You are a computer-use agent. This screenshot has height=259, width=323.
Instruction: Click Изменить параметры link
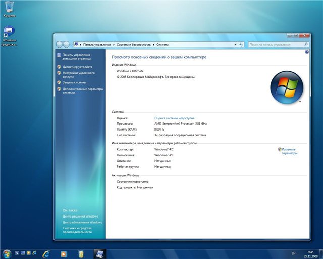pos(289,151)
